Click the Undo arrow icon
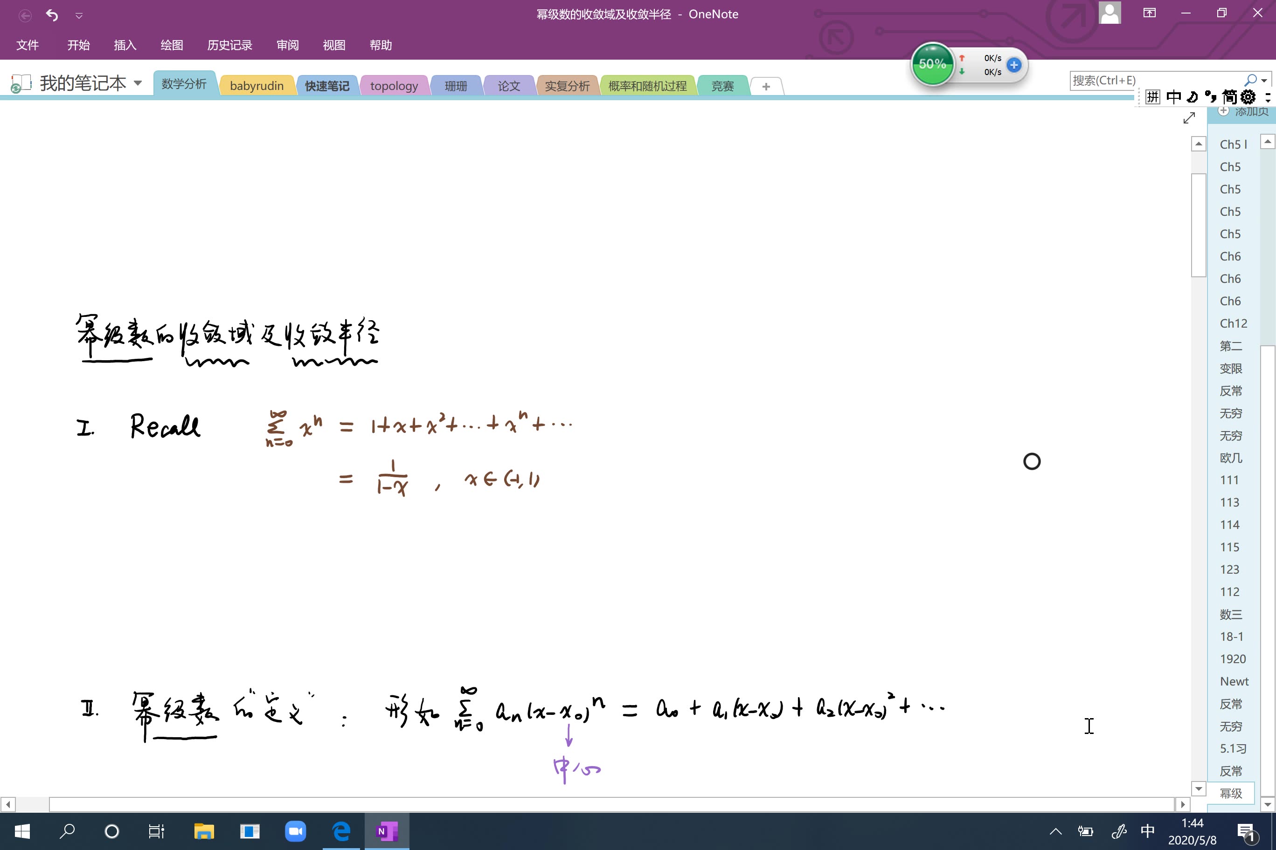Viewport: 1276px width, 850px height. click(x=52, y=14)
